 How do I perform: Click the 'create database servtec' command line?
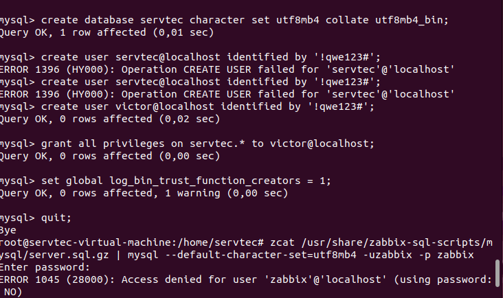[227, 19]
